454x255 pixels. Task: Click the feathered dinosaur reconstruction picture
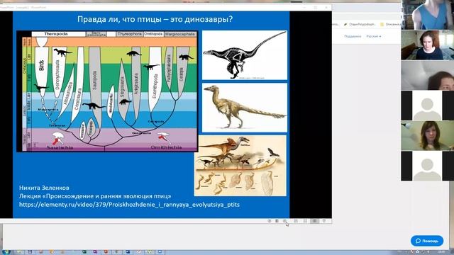pyautogui.click(x=245, y=108)
